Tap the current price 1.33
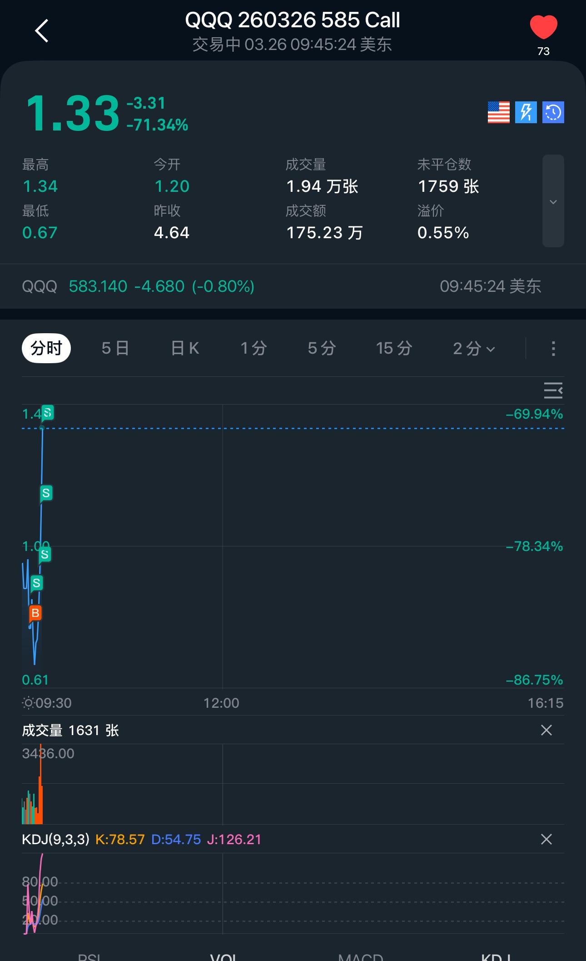 pos(73,114)
